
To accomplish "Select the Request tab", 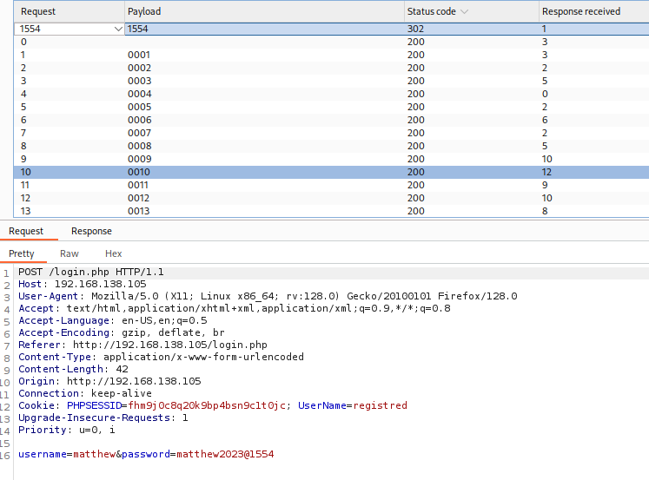I will coord(26,231).
